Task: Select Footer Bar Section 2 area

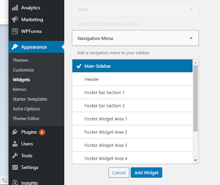Action: tap(132, 106)
